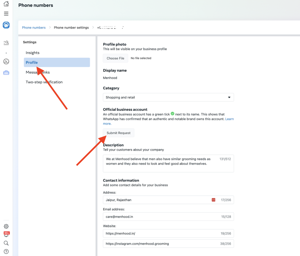Expand the Shopping and retail category dropdown
This screenshot has width=300, height=256.
[x=168, y=97]
